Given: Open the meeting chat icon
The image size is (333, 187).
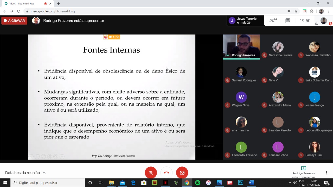Looking at the screenshot, I should coord(287,21).
